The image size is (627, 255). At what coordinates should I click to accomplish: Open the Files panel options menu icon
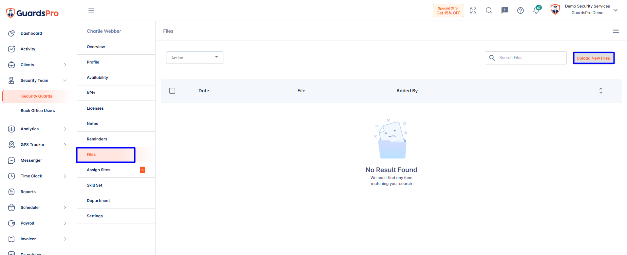coord(616,31)
